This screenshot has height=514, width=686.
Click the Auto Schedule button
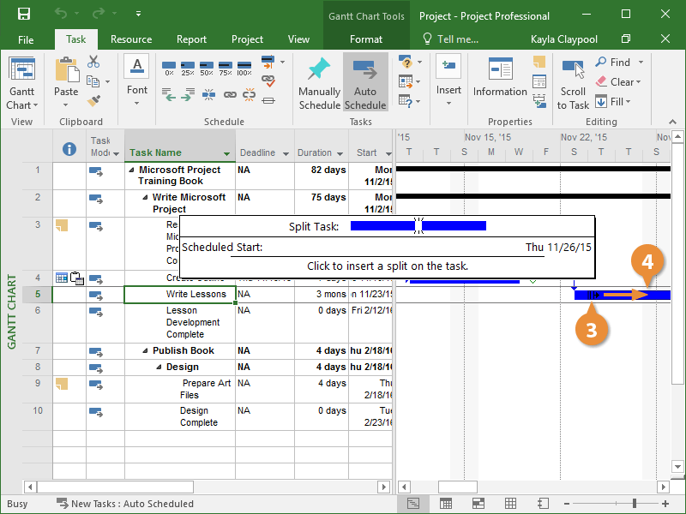click(x=365, y=82)
